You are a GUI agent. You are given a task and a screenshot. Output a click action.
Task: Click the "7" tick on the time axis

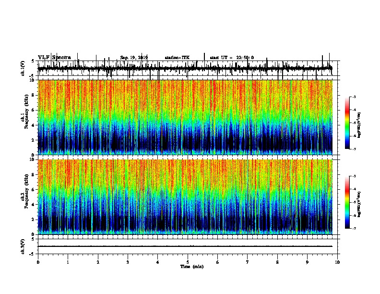click(x=248, y=262)
